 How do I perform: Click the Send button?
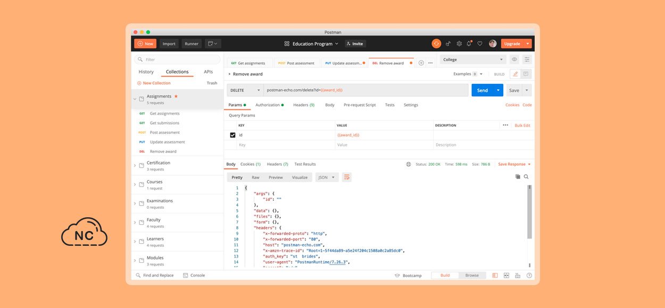point(483,90)
